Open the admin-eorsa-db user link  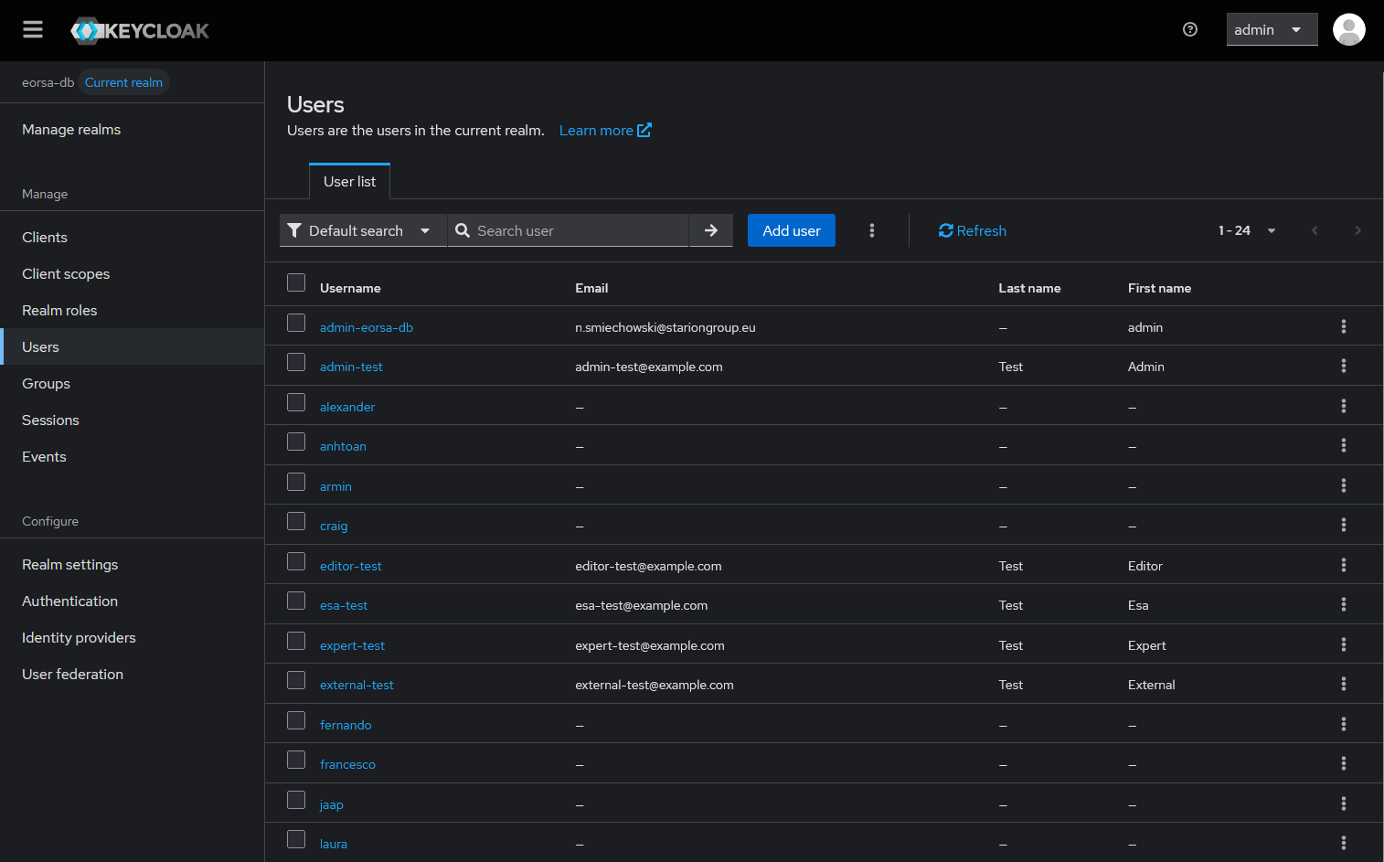pos(367,327)
